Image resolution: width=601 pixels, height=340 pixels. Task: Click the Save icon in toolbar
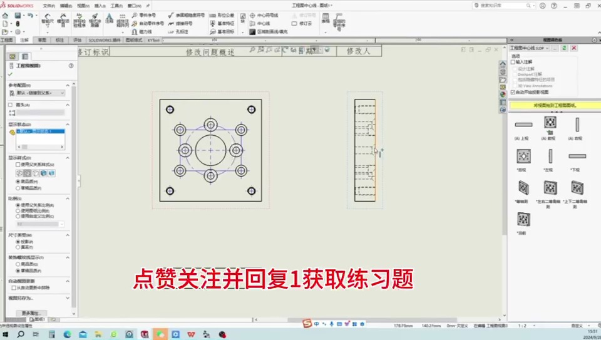18,15
